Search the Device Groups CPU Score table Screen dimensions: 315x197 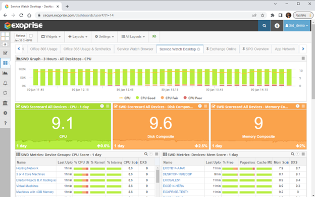tap(146, 154)
